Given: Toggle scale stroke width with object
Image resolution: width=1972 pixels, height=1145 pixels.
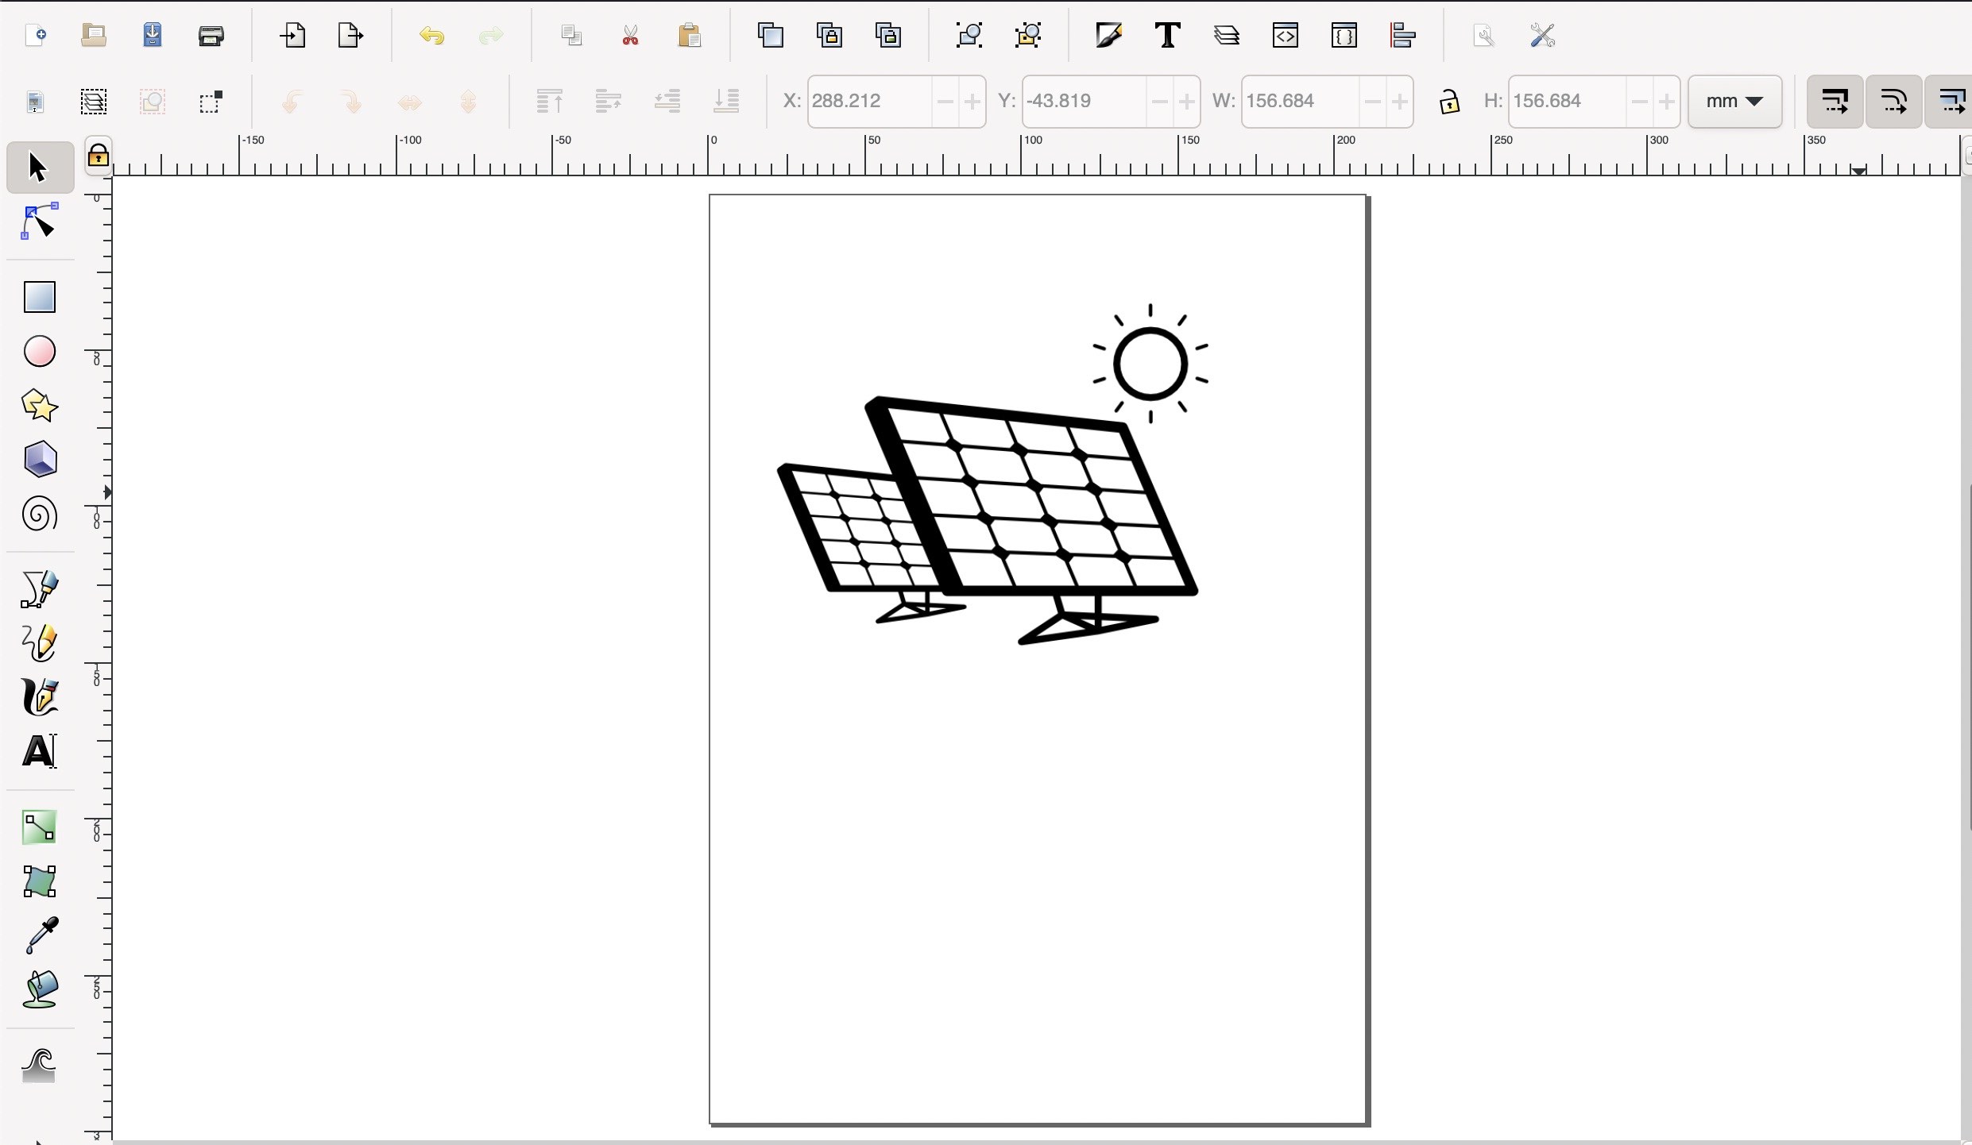Looking at the screenshot, I should (x=1835, y=102).
